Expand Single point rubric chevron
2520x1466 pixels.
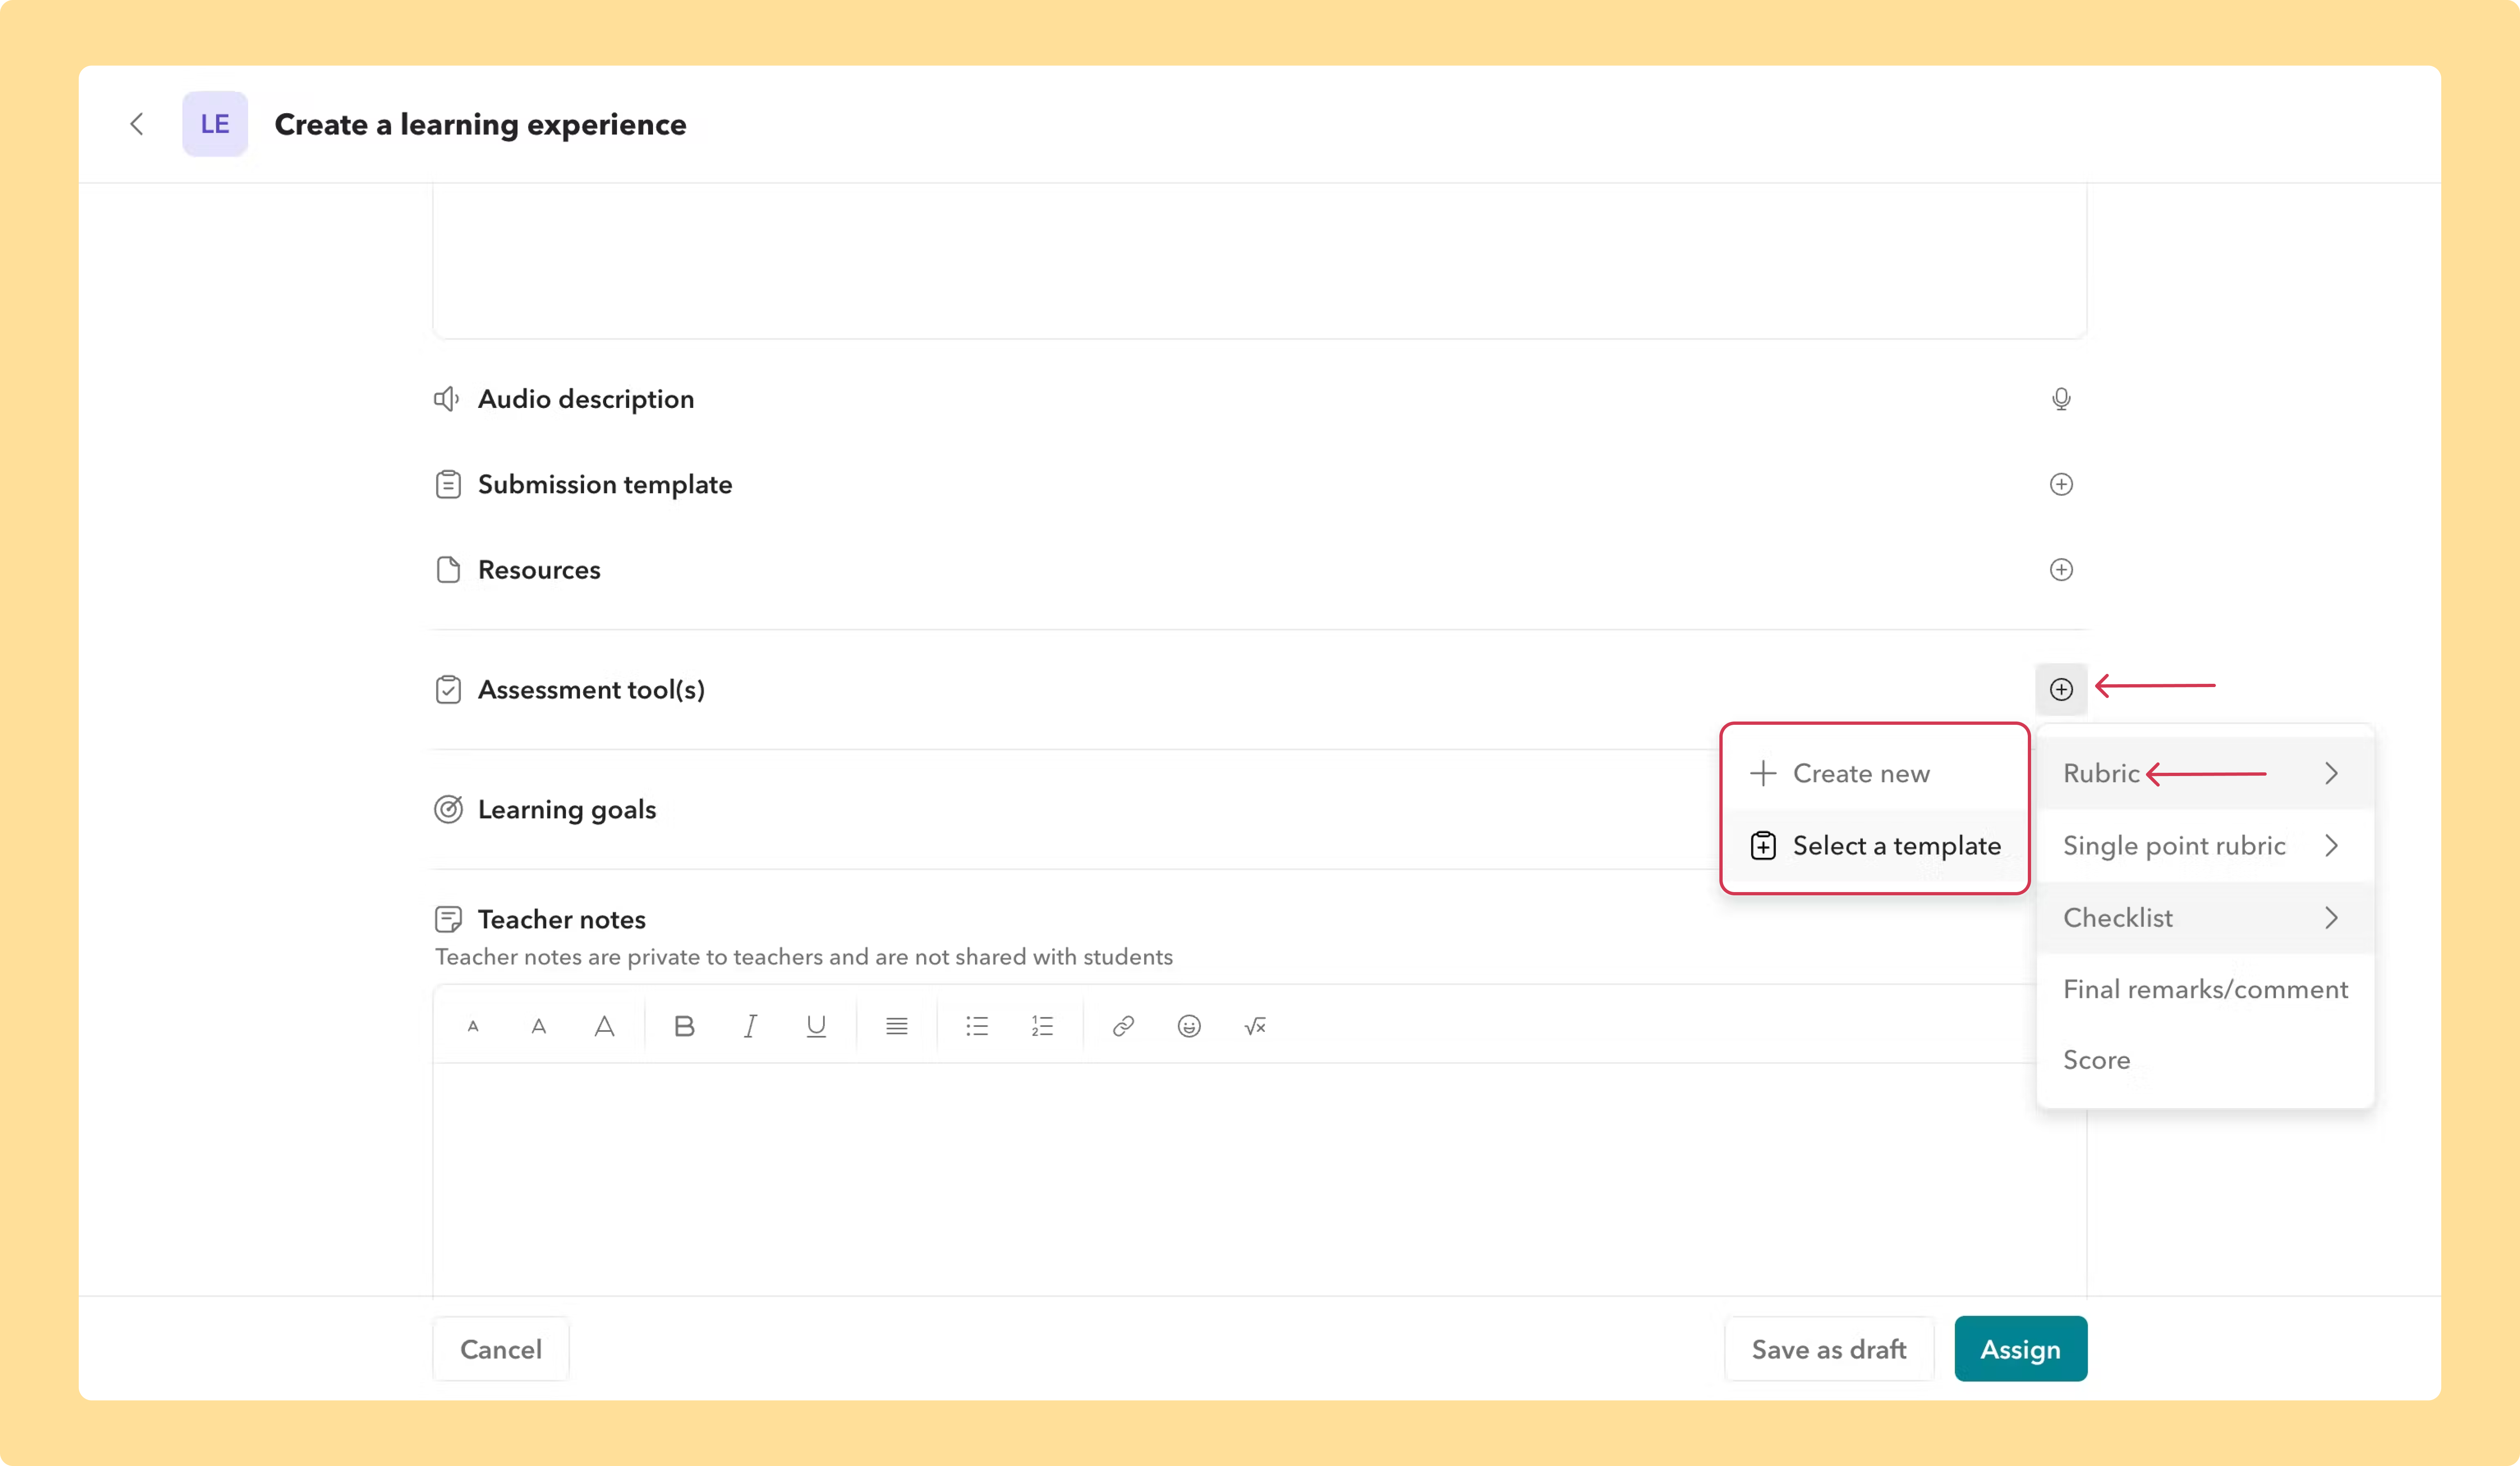click(2331, 845)
